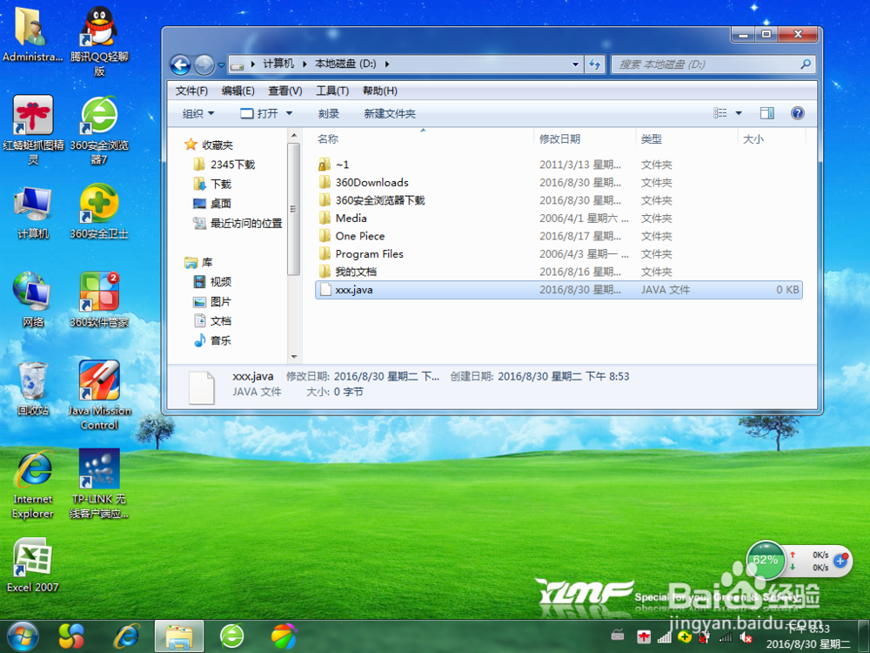Select the ~1 folder

coord(559,165)
